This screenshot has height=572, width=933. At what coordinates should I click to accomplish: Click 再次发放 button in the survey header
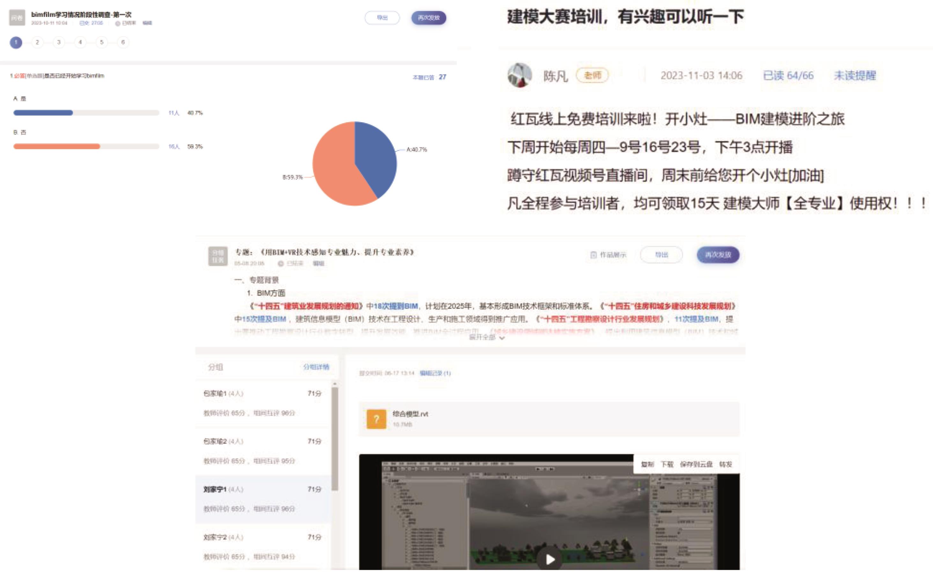(x=429, y=18)
